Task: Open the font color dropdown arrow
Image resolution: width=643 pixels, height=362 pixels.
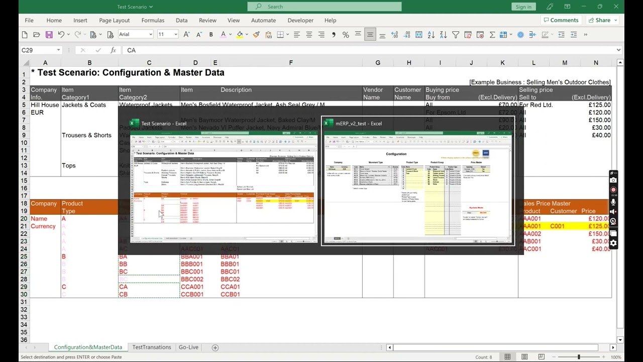Action: pyautogui.click(x=230, y=35)
